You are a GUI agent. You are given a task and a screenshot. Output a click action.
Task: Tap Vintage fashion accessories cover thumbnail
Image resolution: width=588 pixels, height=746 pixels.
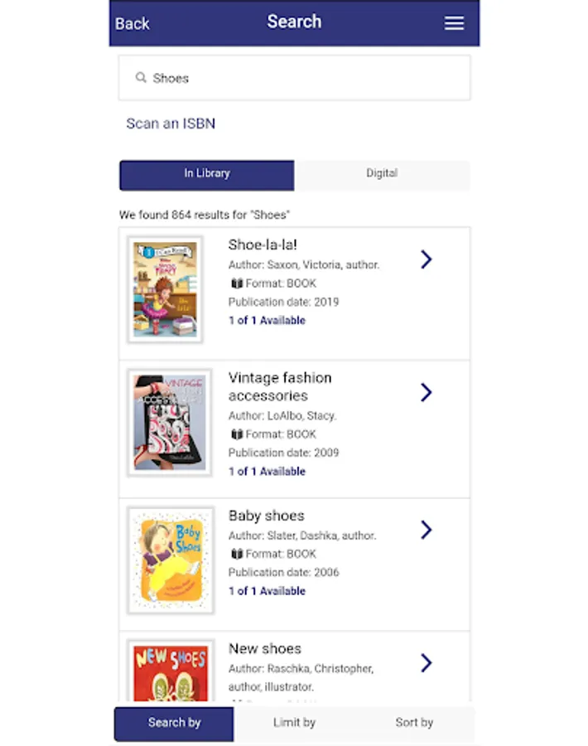tap(170, 423)
